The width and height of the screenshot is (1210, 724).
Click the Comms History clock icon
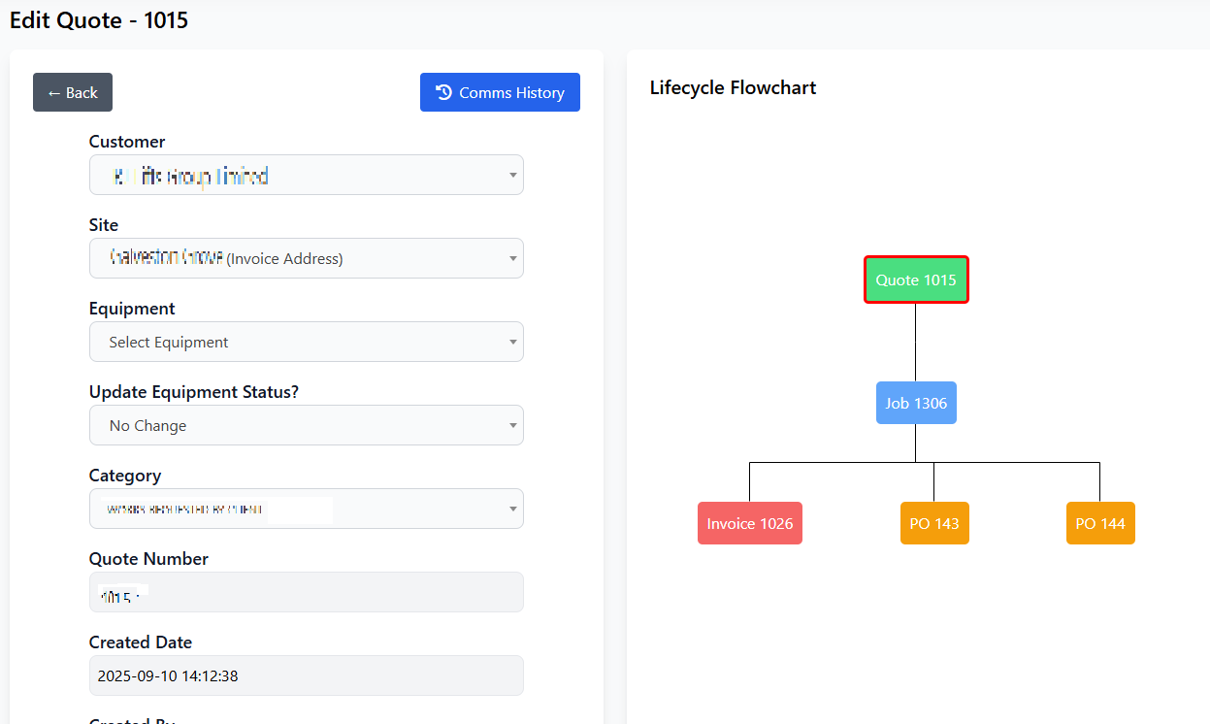click(443, 92)
